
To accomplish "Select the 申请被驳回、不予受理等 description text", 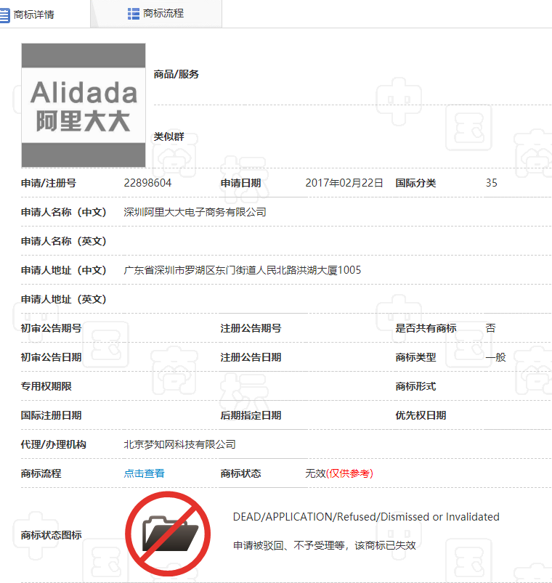I will coord(325,545).
